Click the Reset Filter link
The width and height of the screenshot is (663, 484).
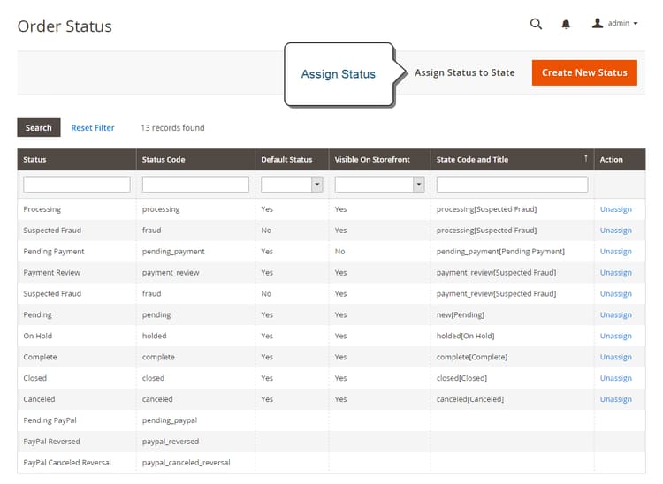click(x=93, y=127)
